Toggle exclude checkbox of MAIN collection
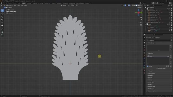The image size is (173, 97). click(168, 24)
